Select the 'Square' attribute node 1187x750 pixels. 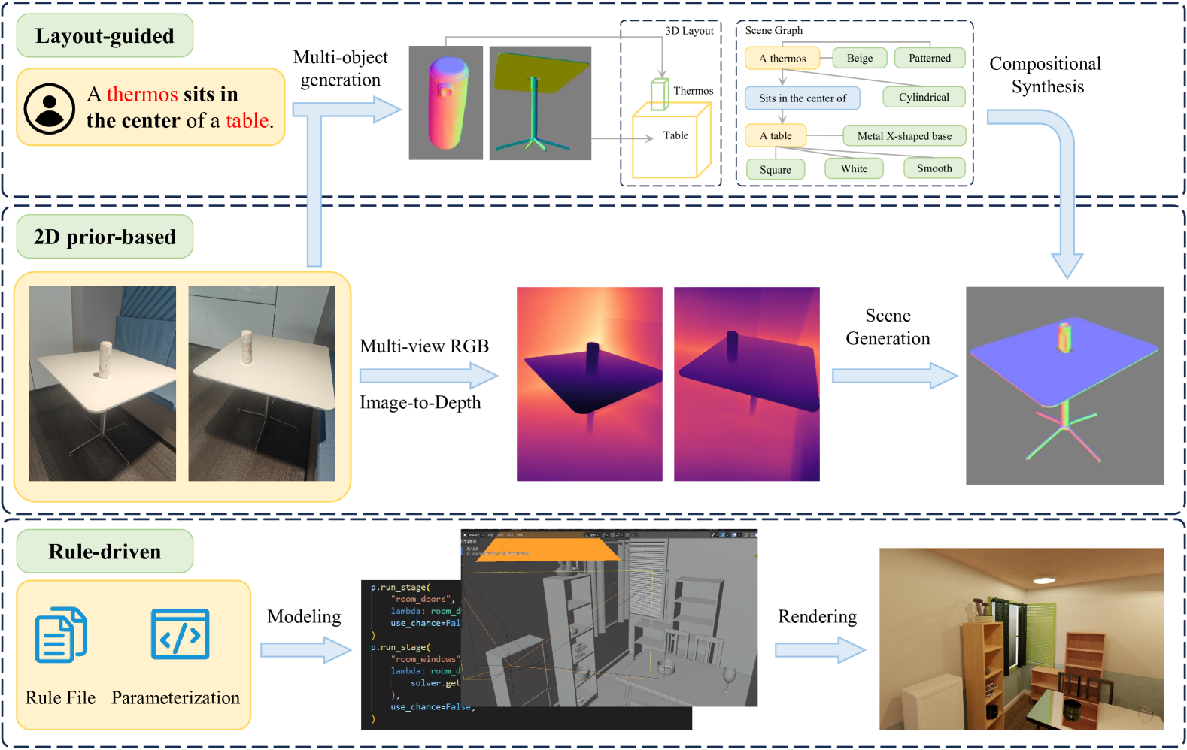tap(776, 169)
